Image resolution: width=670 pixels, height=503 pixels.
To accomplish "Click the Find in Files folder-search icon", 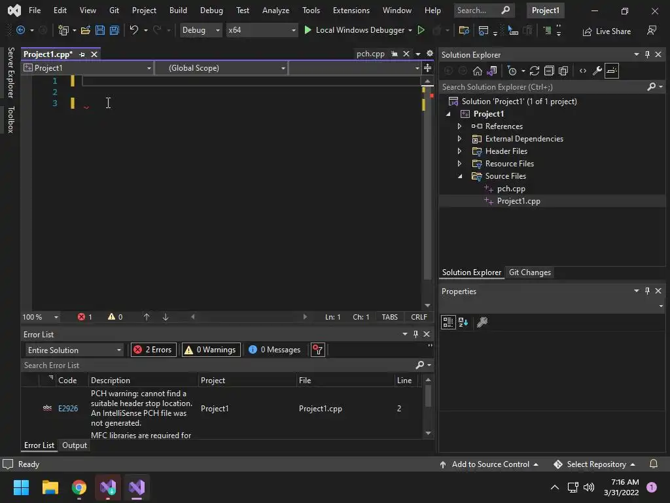I will tap(464, 30).
